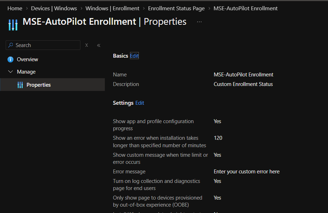328x213 pixels.
Task: Click the sliders icon beside Properties in the sidebar
Action: click(20, 85)
